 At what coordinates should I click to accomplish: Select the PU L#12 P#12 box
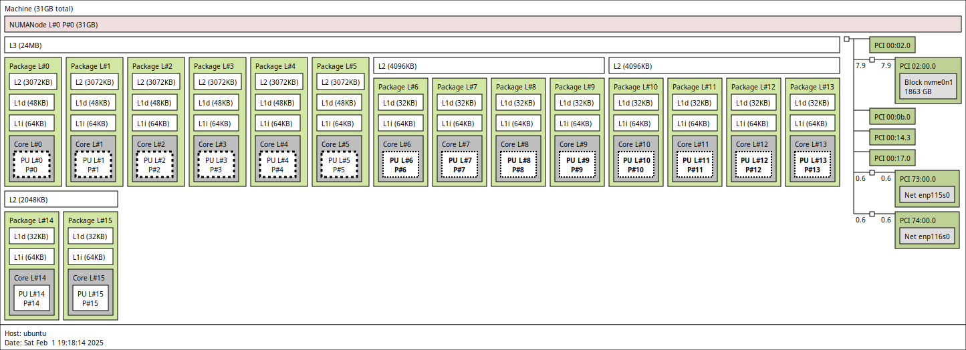click(754, 165)
